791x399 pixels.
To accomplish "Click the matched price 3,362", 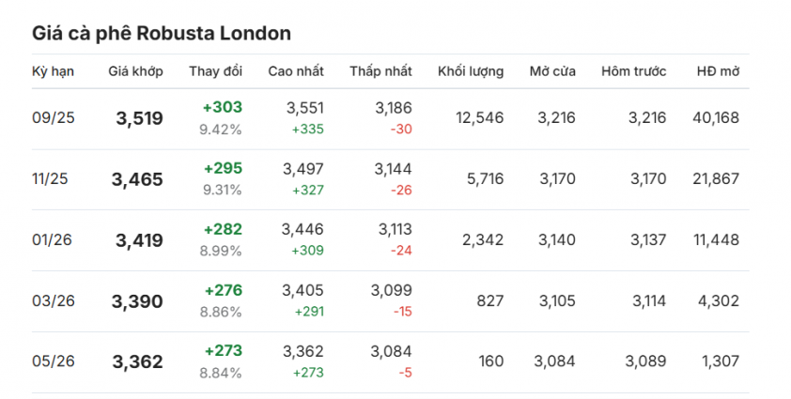I will (x=138, y=362).
